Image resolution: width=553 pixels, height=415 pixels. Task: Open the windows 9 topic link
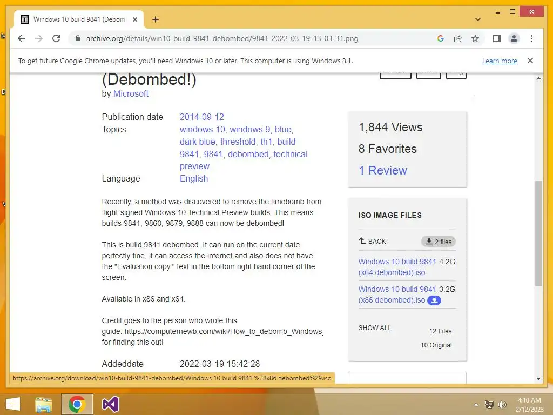[249, 130]
